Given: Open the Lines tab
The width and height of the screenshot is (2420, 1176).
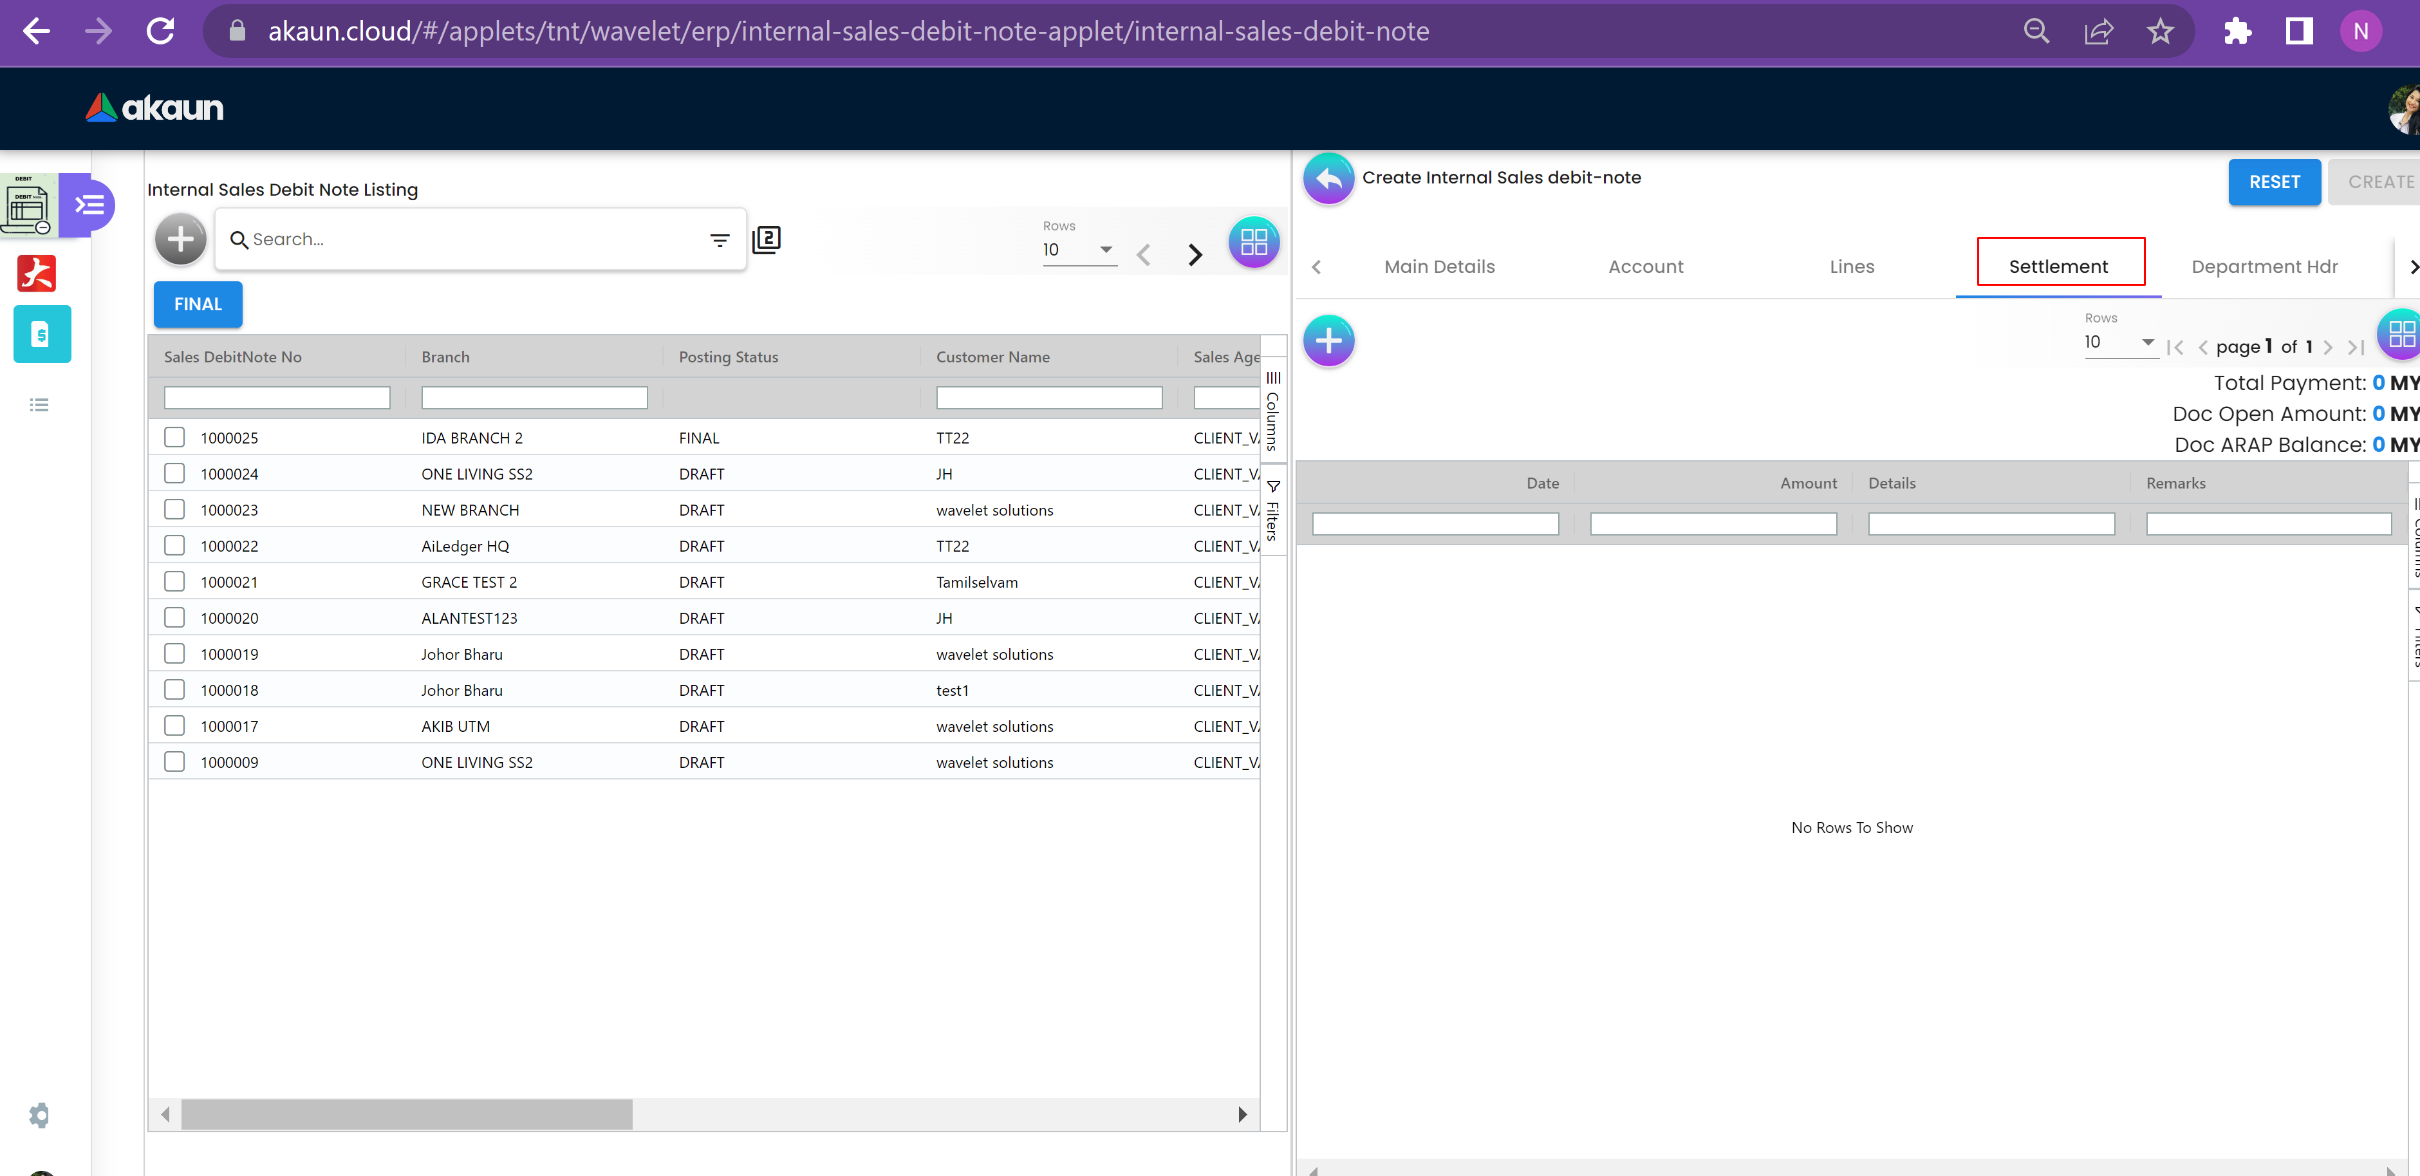Looking at the screenshot, I should [x=1852, y=266].
